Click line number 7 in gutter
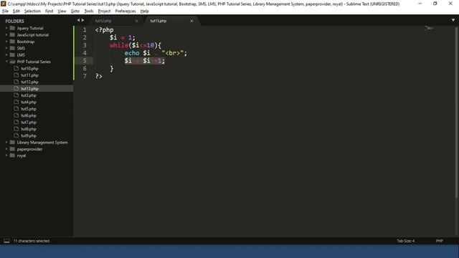Image resolution: width=459 pixels, height=258 pixels. (85, 77)
